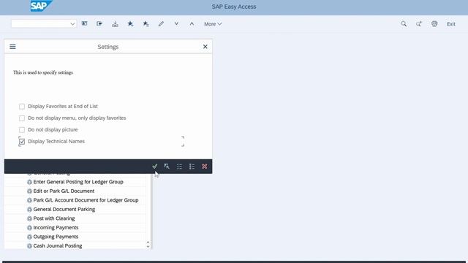This screenshot has width=468, height=263.
Task: Click the change favorites pencil icon
Action: tap(161, 24)
